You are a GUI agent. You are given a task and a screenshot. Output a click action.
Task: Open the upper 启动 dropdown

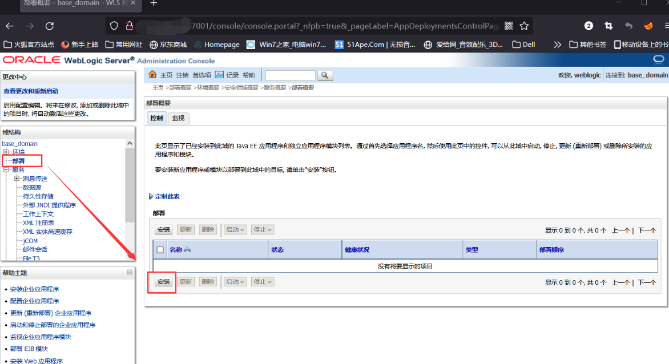(235, 230)
